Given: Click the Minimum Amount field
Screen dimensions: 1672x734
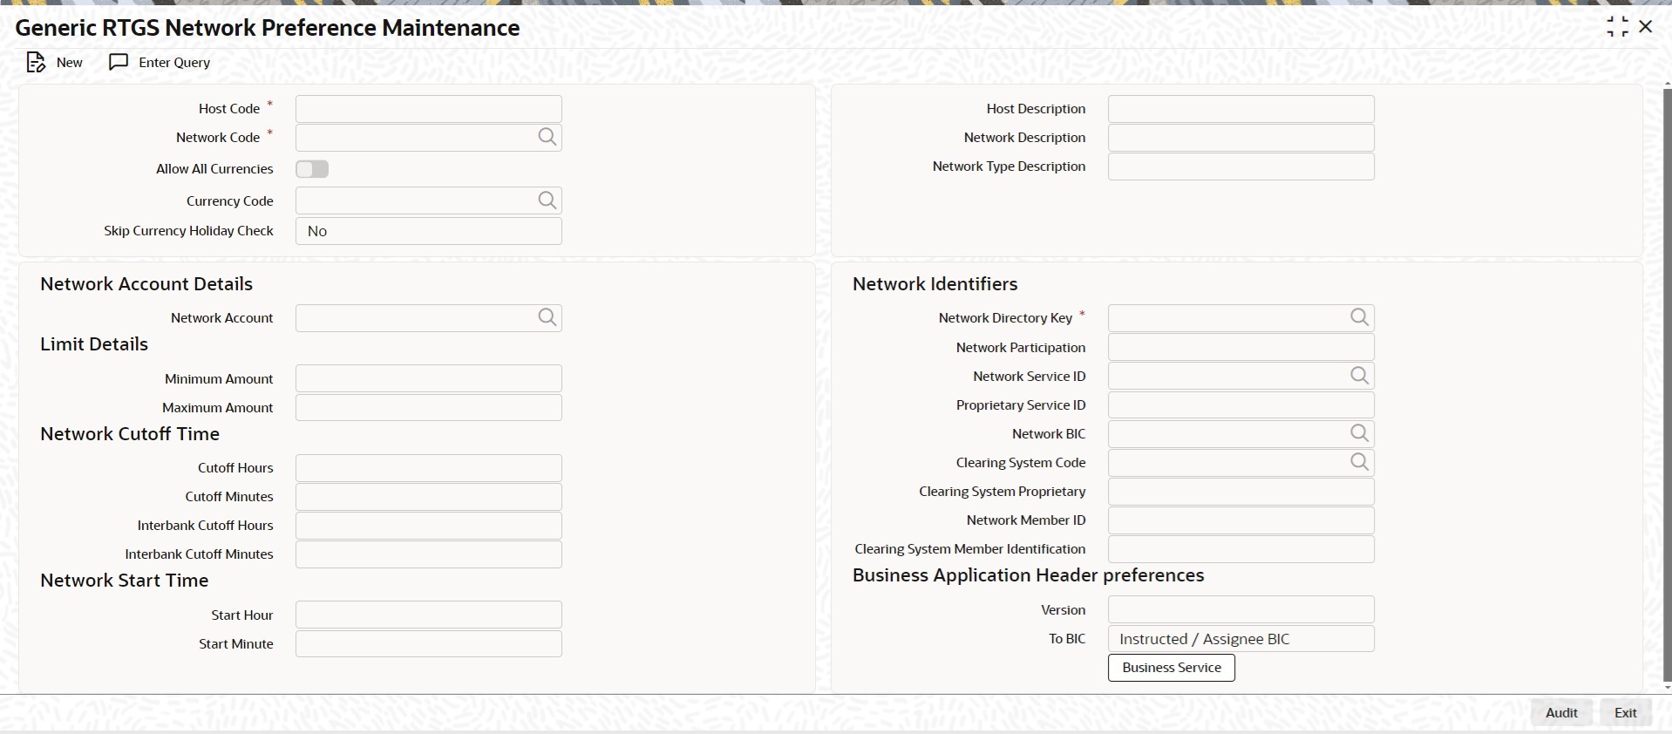Looking at the screenshot, I should tap(429, 378).
